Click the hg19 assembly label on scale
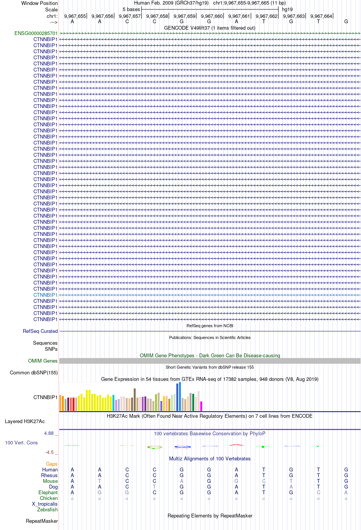 (287, 10)
